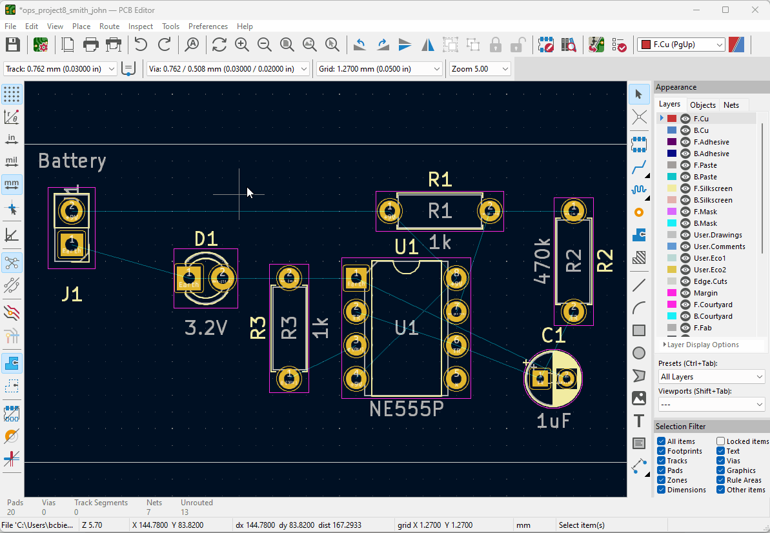Enable the Locked items checkbox
The image size is (770, 533).
click(721, 441)
